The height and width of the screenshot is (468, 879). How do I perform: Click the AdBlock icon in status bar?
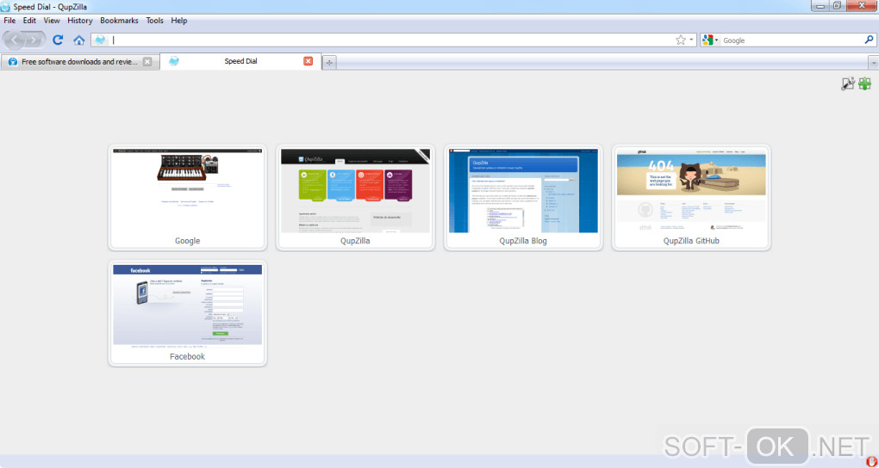point(871,462)
